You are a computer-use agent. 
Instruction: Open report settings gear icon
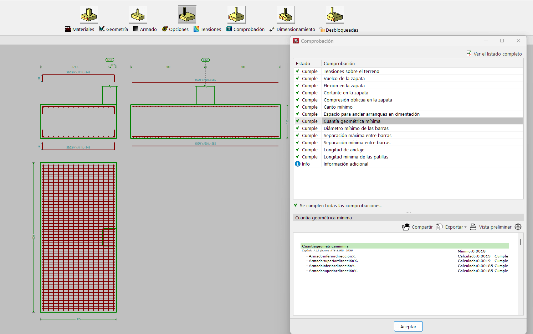click(518, 227)
